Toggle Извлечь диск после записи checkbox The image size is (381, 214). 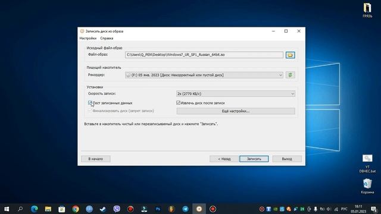pos(179,103)
